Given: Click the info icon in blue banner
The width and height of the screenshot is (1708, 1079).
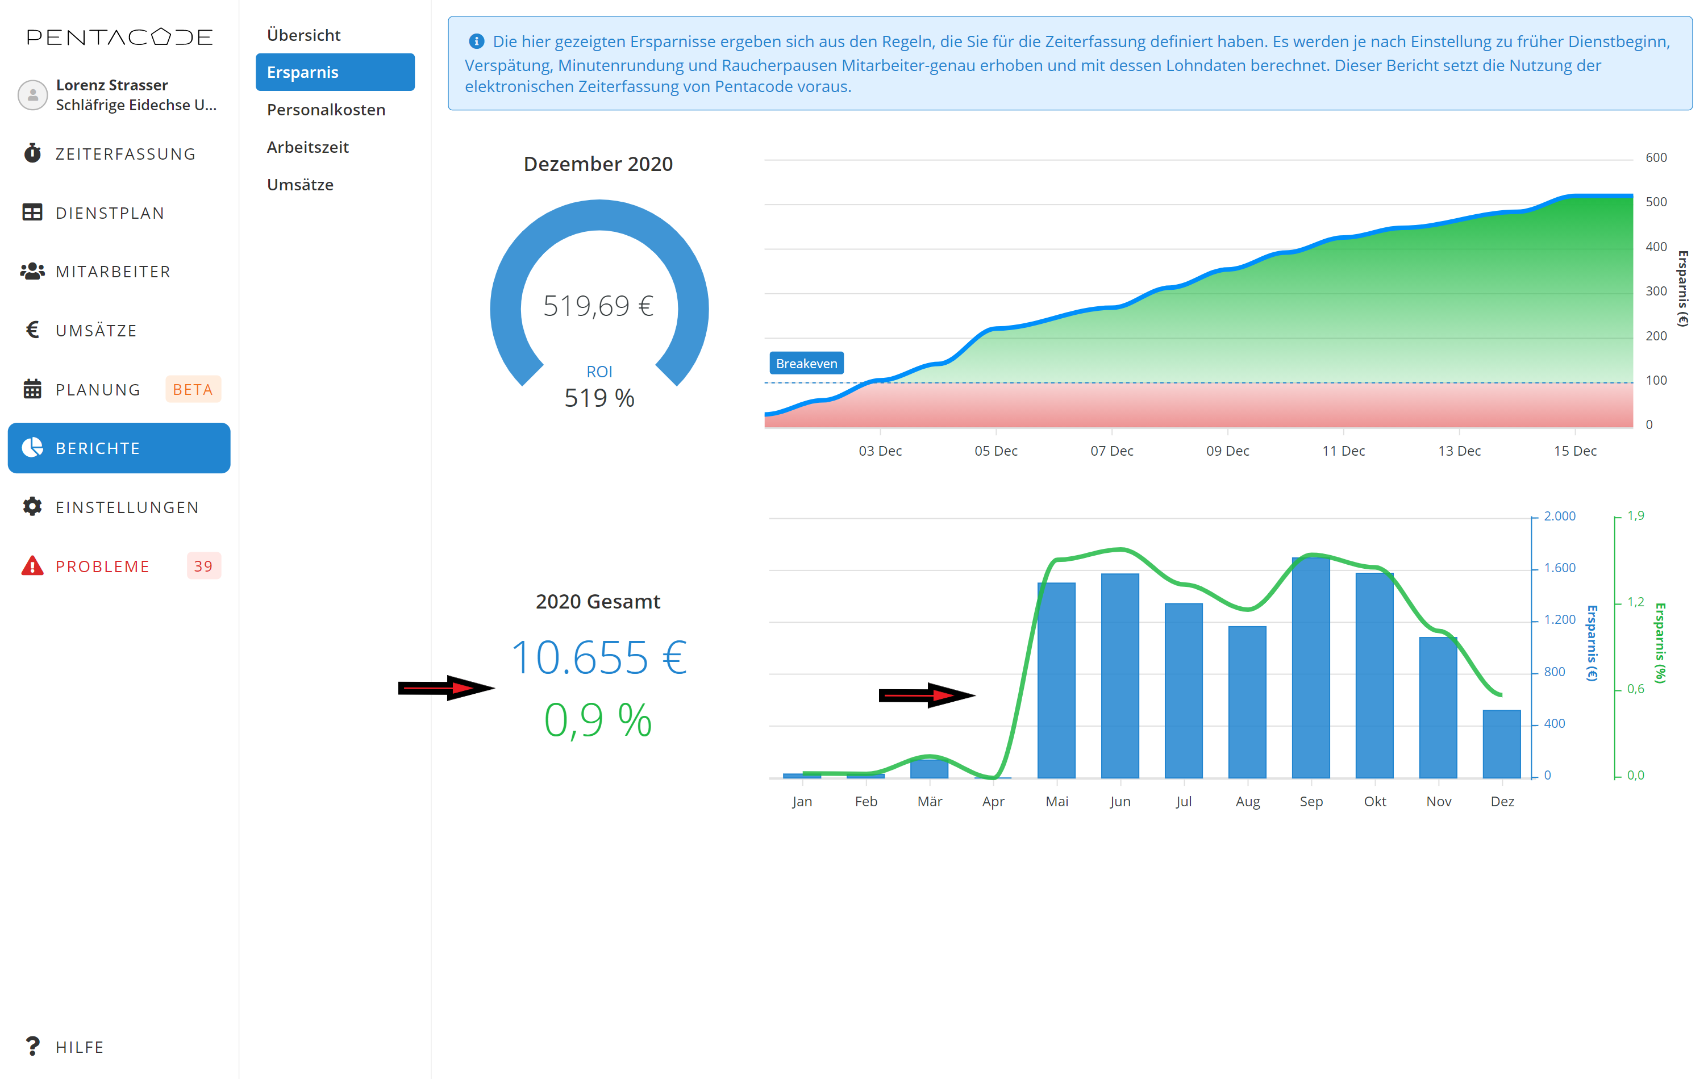Looking at the screenshot, I should 477,41.
